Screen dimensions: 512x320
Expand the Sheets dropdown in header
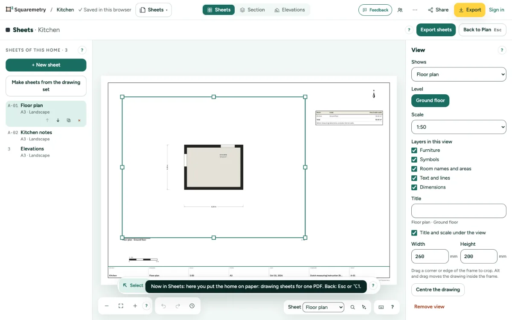point(154,10)
